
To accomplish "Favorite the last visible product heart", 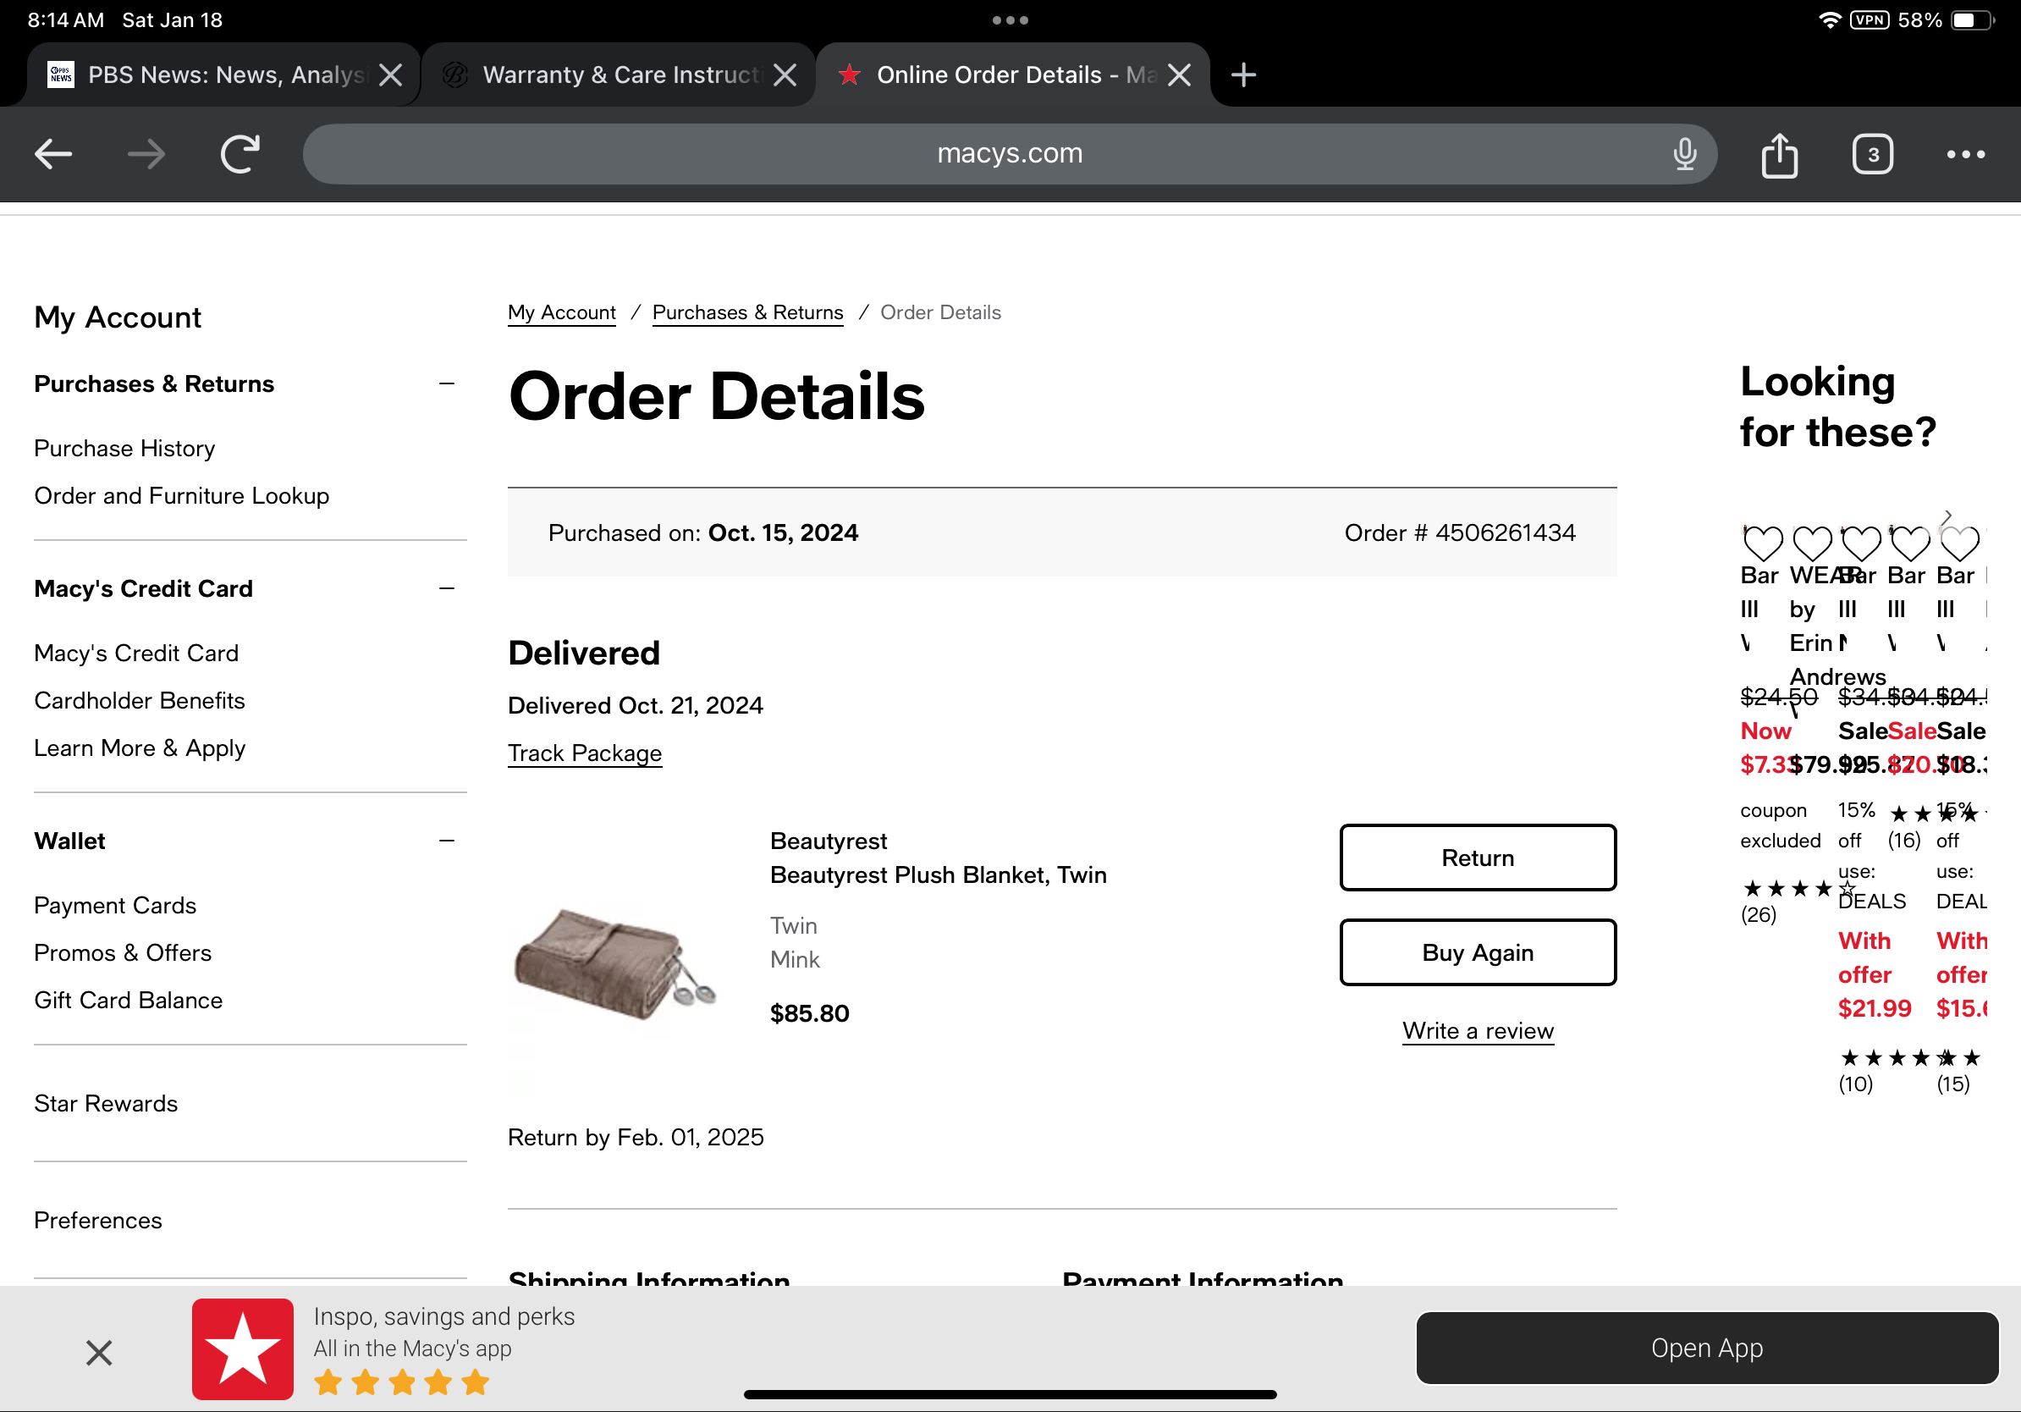I will pyautogui.click(x=1959, y=543).
